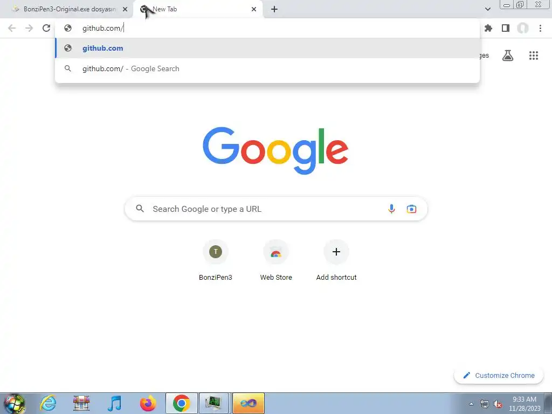Screen dimensions: 552x414
Task: Click the Chrome taskbar icon
Action: tap(181, 403)
